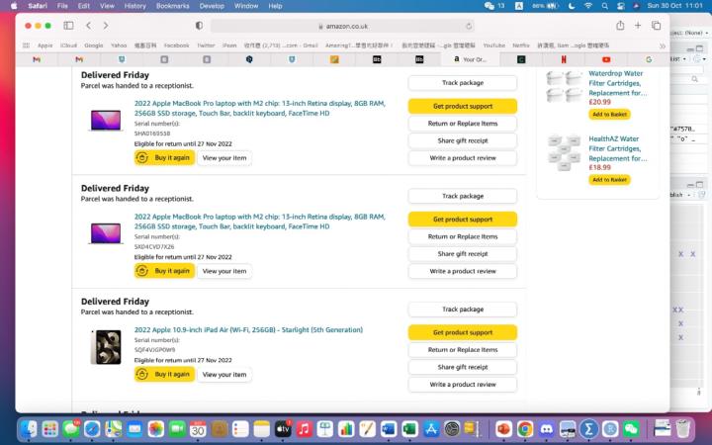This screenshot has height=445, width=712.
Task: Return or replace MacBook serial 5HA0169558
Action: click(x=462, y=124)
